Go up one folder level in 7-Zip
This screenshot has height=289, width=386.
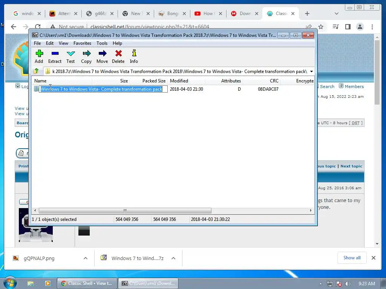[x=36, y=71]
